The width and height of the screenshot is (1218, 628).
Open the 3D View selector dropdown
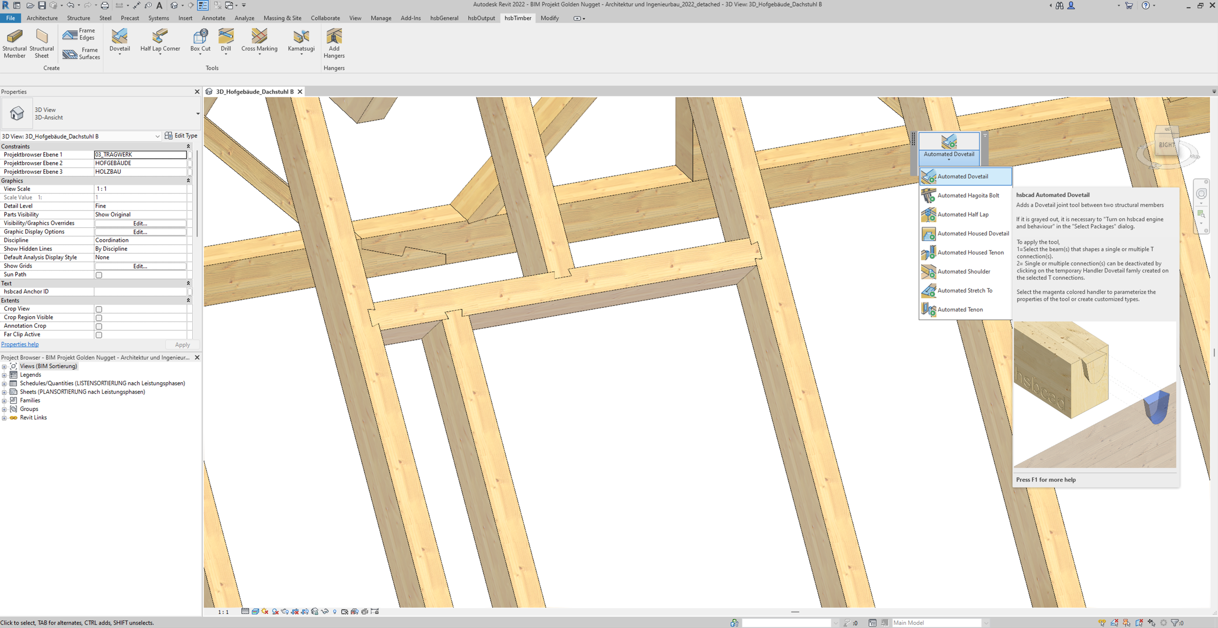(x=157, y=136)
